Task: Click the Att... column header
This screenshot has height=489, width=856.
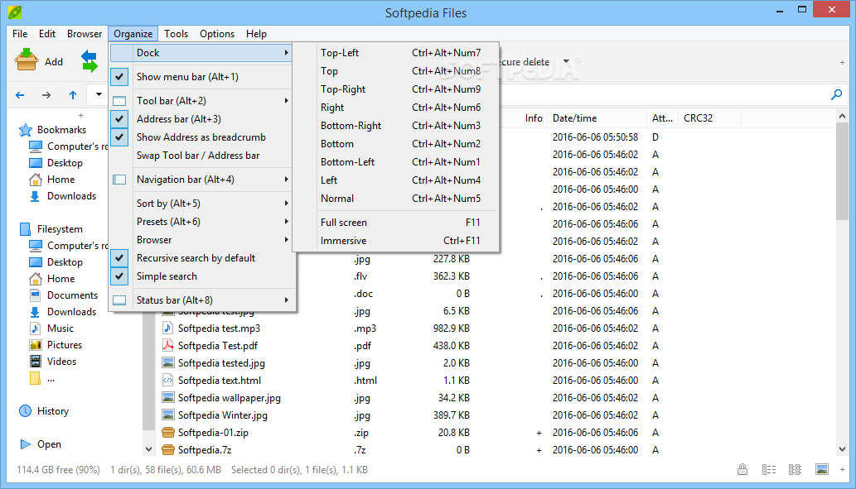Action: point(662,118)
